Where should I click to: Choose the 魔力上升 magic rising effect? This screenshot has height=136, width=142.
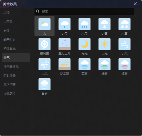point(64,44)
